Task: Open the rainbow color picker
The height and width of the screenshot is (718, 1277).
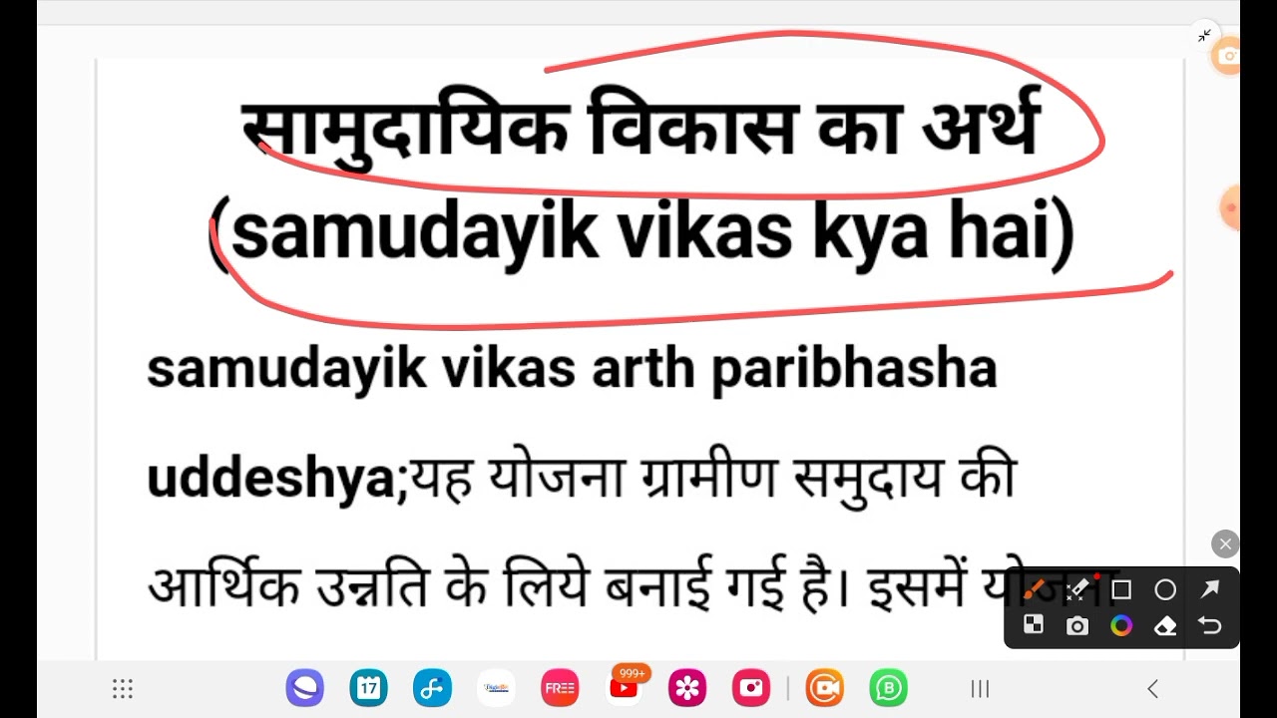Action: pyautogui.click(x=1121, y=625)
